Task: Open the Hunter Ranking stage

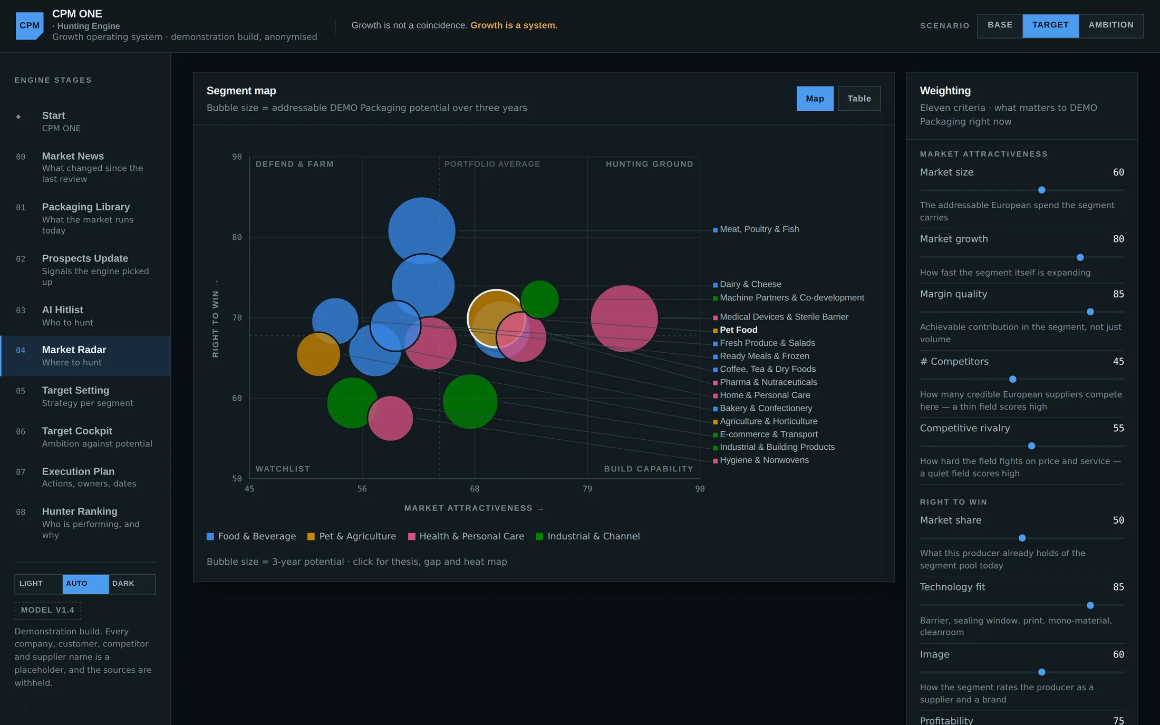Action: (85, 523)
